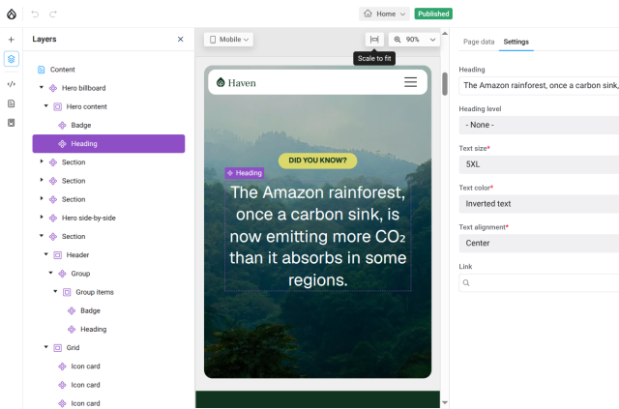Open the Haven hamburger menu
This screenshot has width=619, height=409.
coord(410,82)
